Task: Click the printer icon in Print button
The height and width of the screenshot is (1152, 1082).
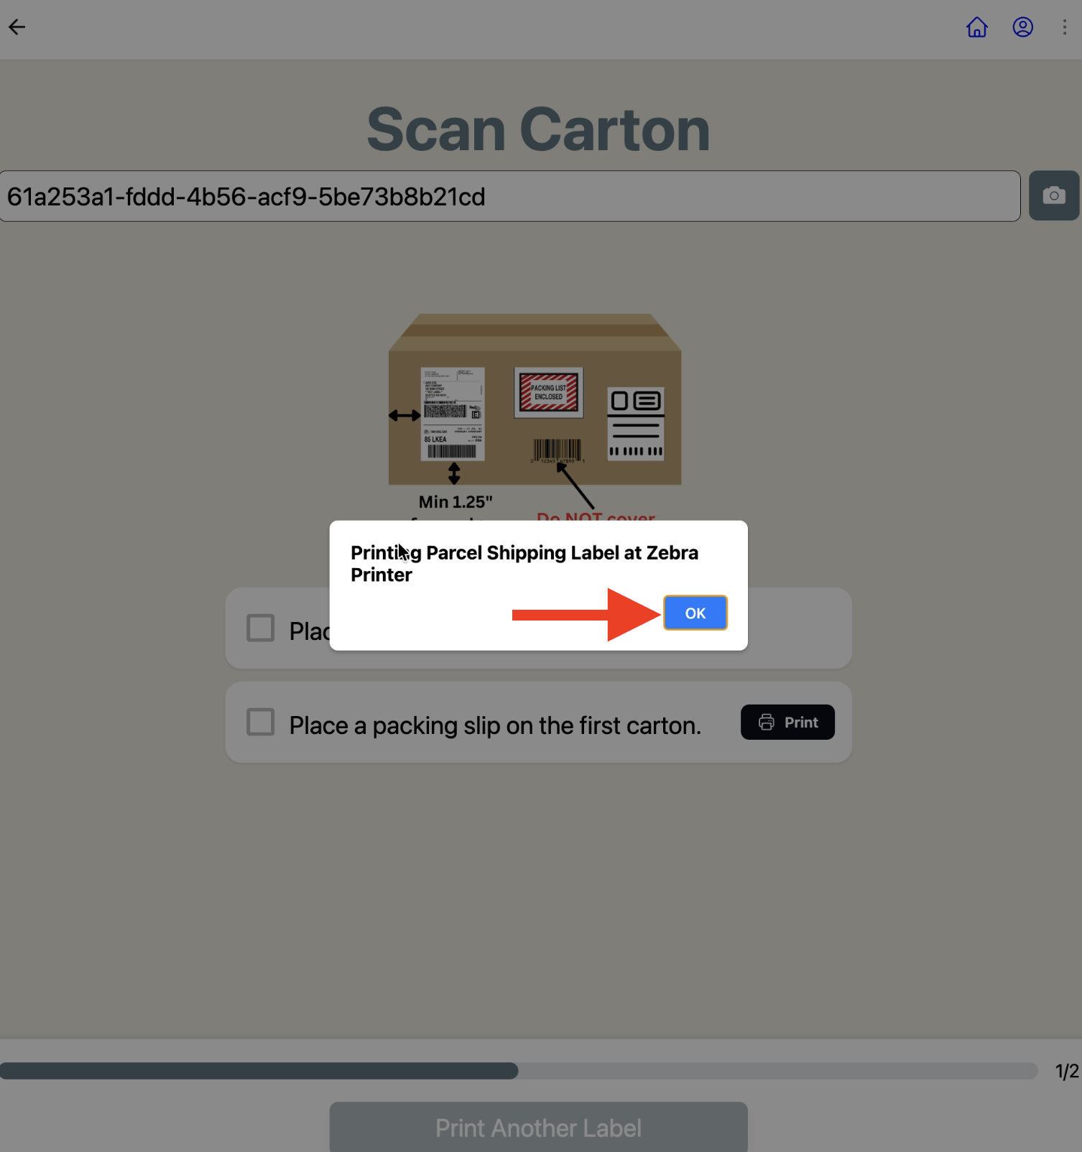Action: 767,722
